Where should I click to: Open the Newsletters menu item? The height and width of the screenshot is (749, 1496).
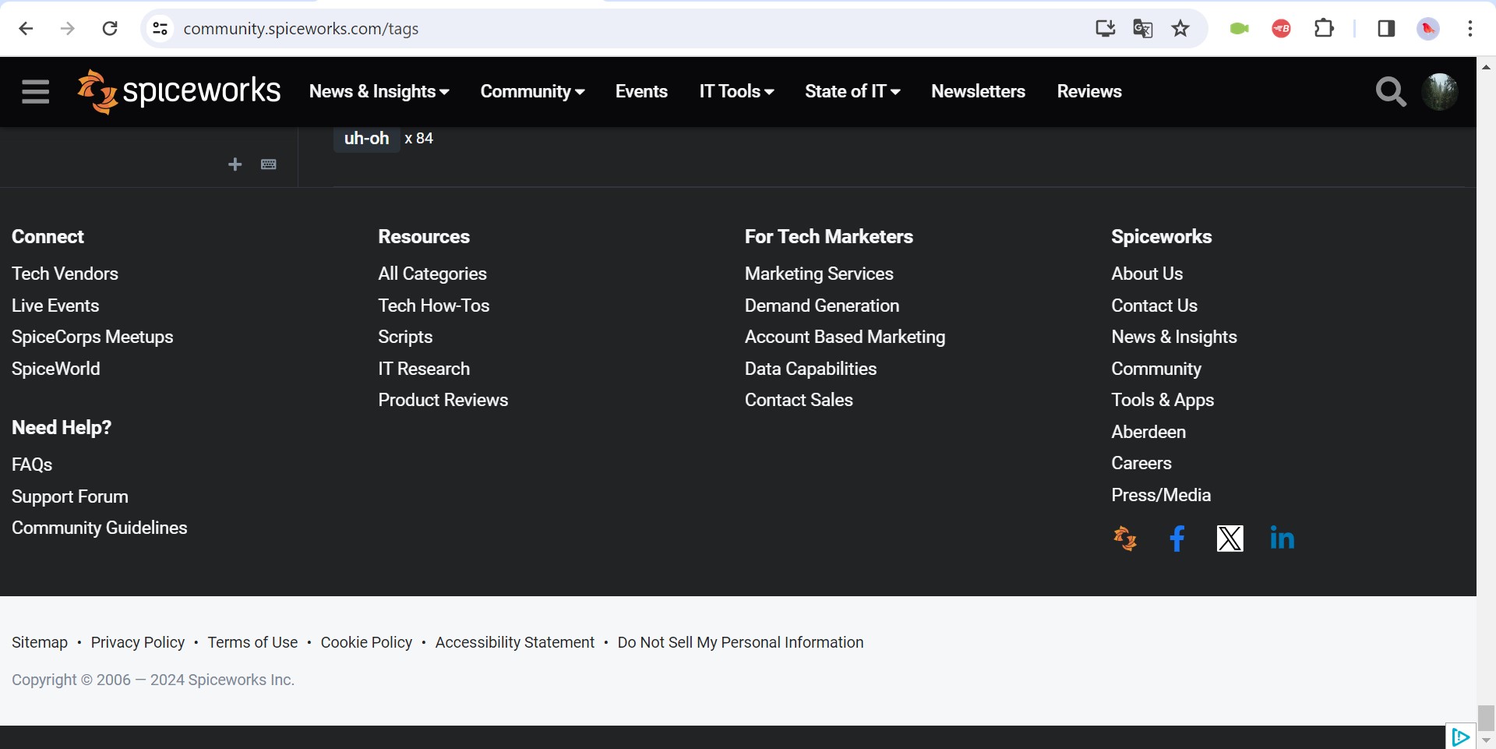(978, 91)
